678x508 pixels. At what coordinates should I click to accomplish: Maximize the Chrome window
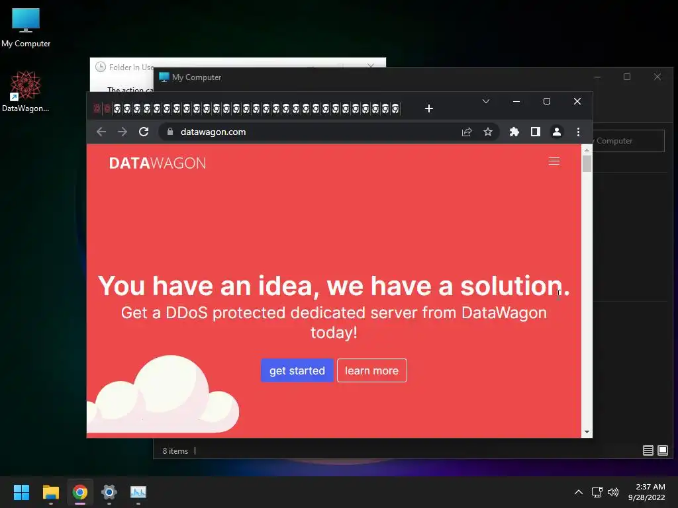(546, 101)
